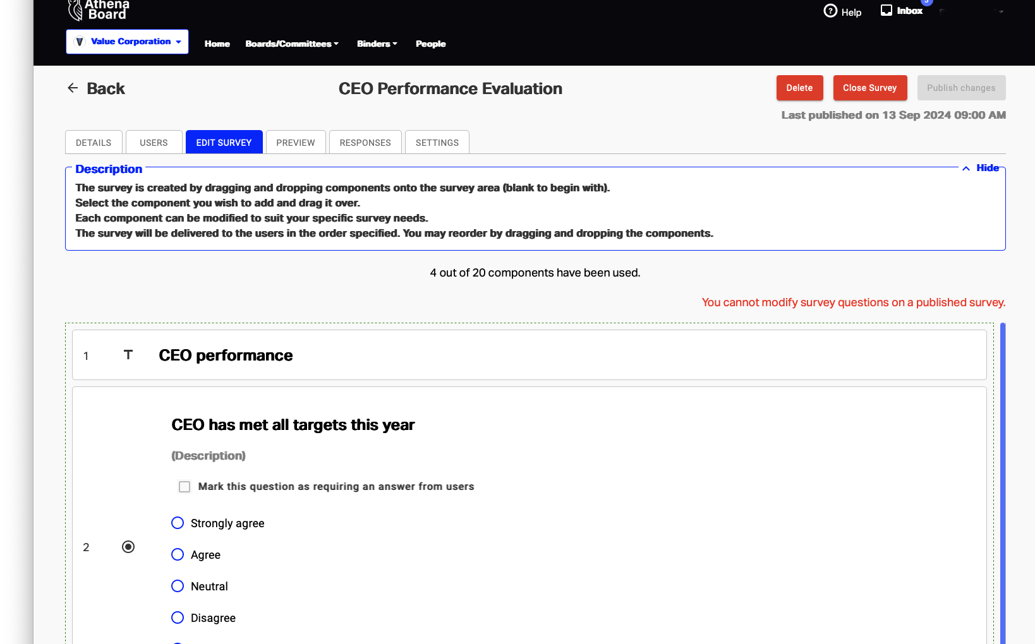Choose the Neutral radio option
Screen dimensions: 1035x644
click(x=178, y=586)
